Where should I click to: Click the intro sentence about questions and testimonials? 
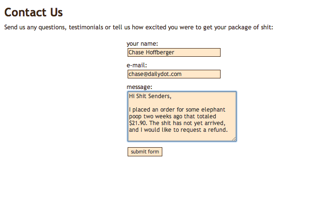pos(139,27)
